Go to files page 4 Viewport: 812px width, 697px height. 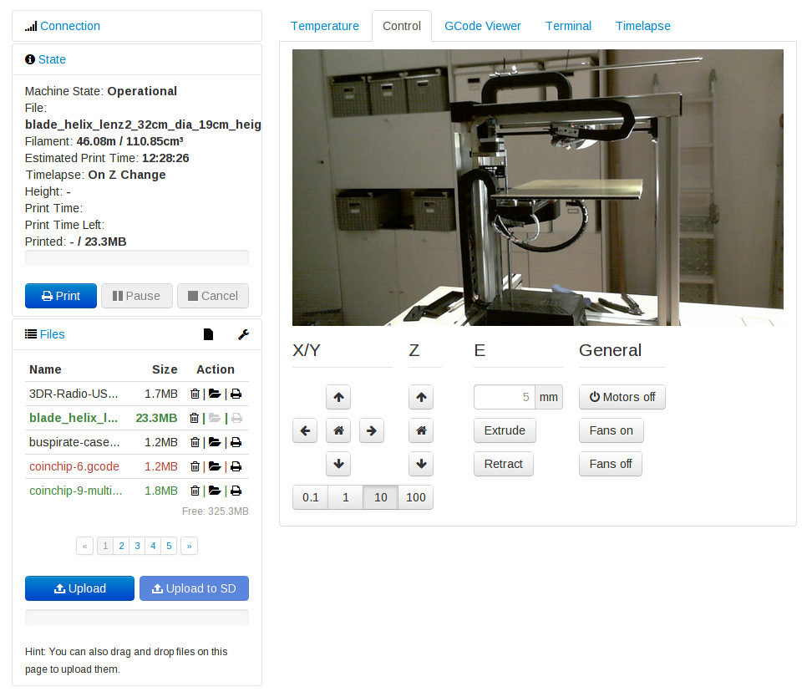(153, 546)
